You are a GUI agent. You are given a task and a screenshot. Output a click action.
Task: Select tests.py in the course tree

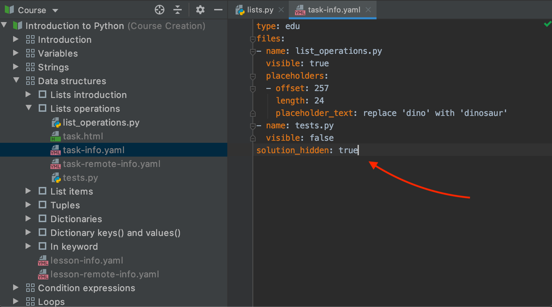point(80,178)
